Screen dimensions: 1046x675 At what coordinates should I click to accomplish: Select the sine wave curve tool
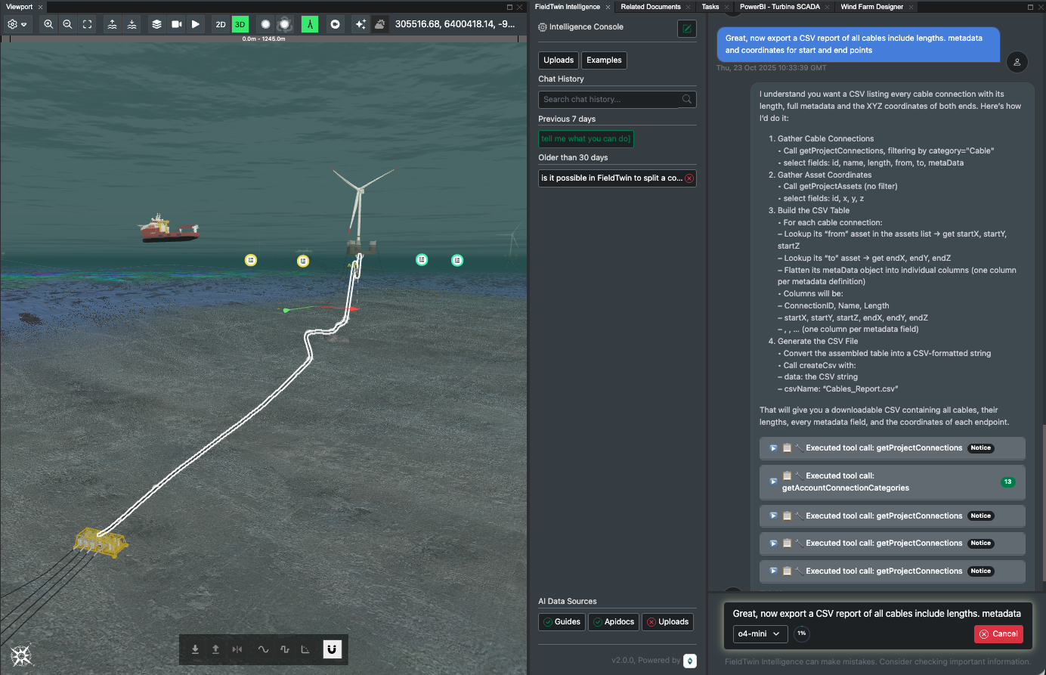pyautogui.click(x=263, y=649)
